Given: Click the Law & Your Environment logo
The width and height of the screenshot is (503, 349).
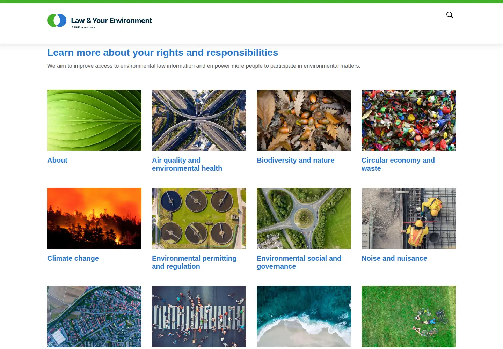Looking at the screenshot, I should pyautogui.click(x=100, y=21).
